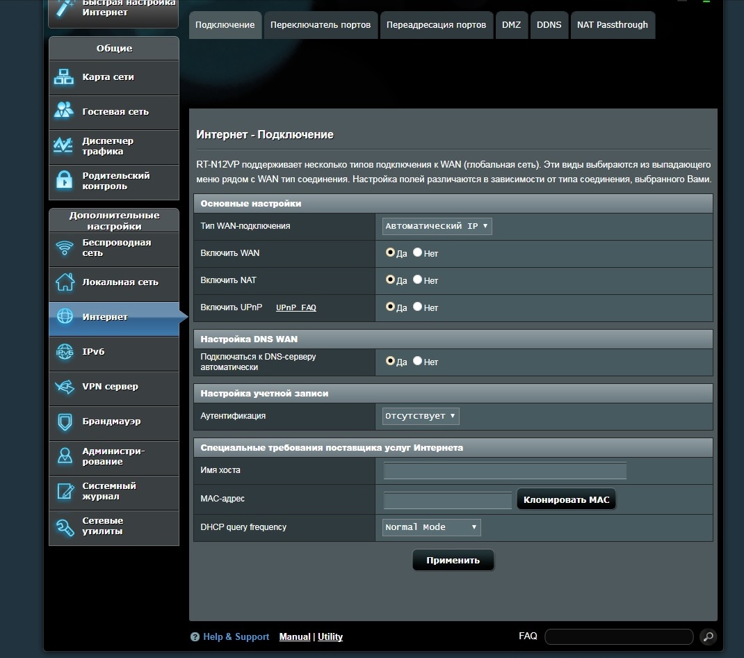This screenshot has width=744, height=658.
Task: Open Родительский контроль menu item
Action: coord(114,182)
